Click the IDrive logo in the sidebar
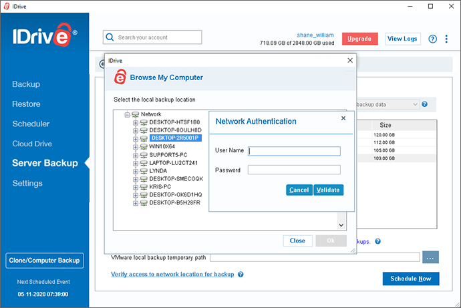Viewport: 461px width, 308px height. pos(45,35)
